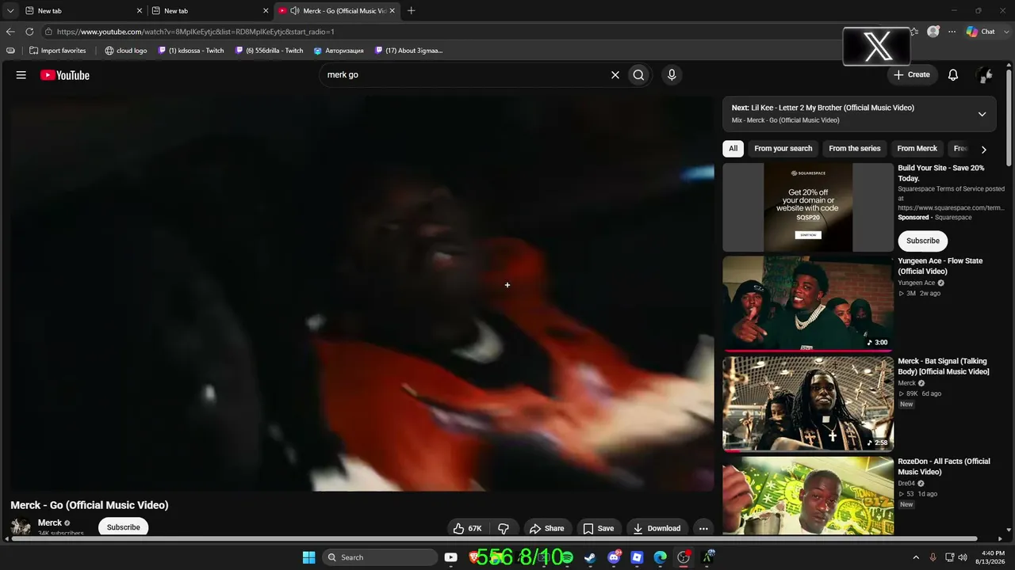Go back with the browser back arrow
Image resolution: width=1015 pixels, height=570 pixels.
[x=10, y=32]
